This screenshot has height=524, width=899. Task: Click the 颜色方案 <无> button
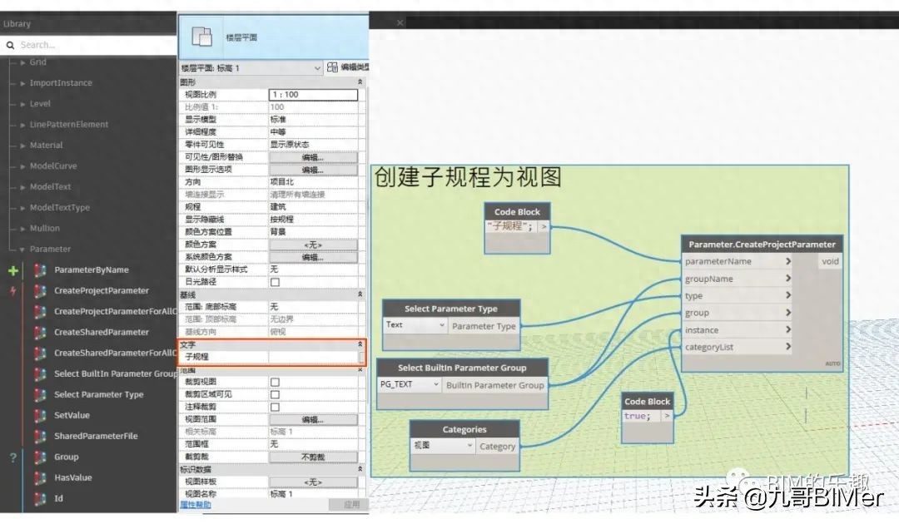(313, 245)
